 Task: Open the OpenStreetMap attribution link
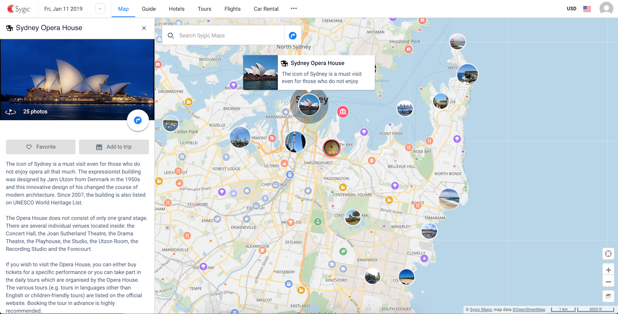pos(529,310)
